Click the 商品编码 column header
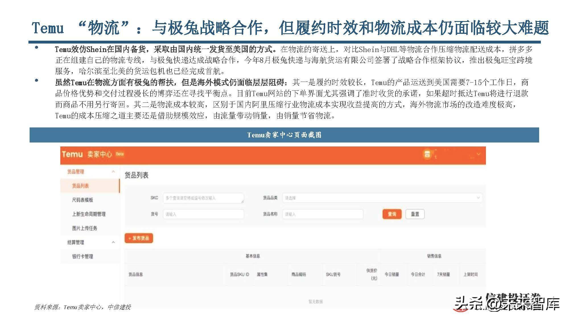Image resolution: width=569 pixels, height=320 pixels. [x=299, y=274]
